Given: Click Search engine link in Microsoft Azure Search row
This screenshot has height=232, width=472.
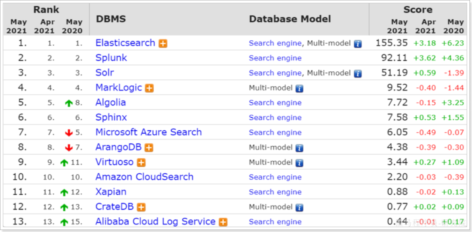Looking at the screenshot, I should tap(275, 133).
